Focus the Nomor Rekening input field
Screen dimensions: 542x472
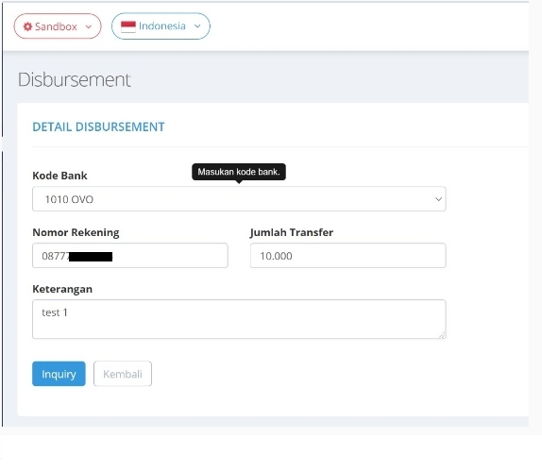point(130,256)
